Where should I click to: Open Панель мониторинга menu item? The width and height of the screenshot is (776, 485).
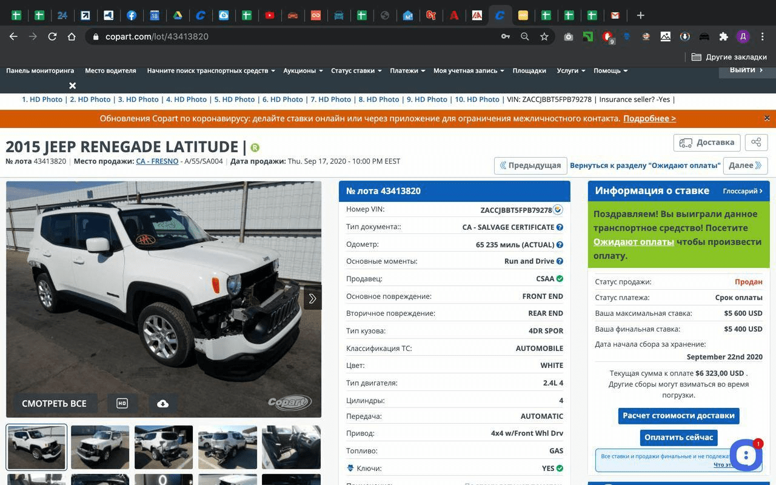pos(40,71)
